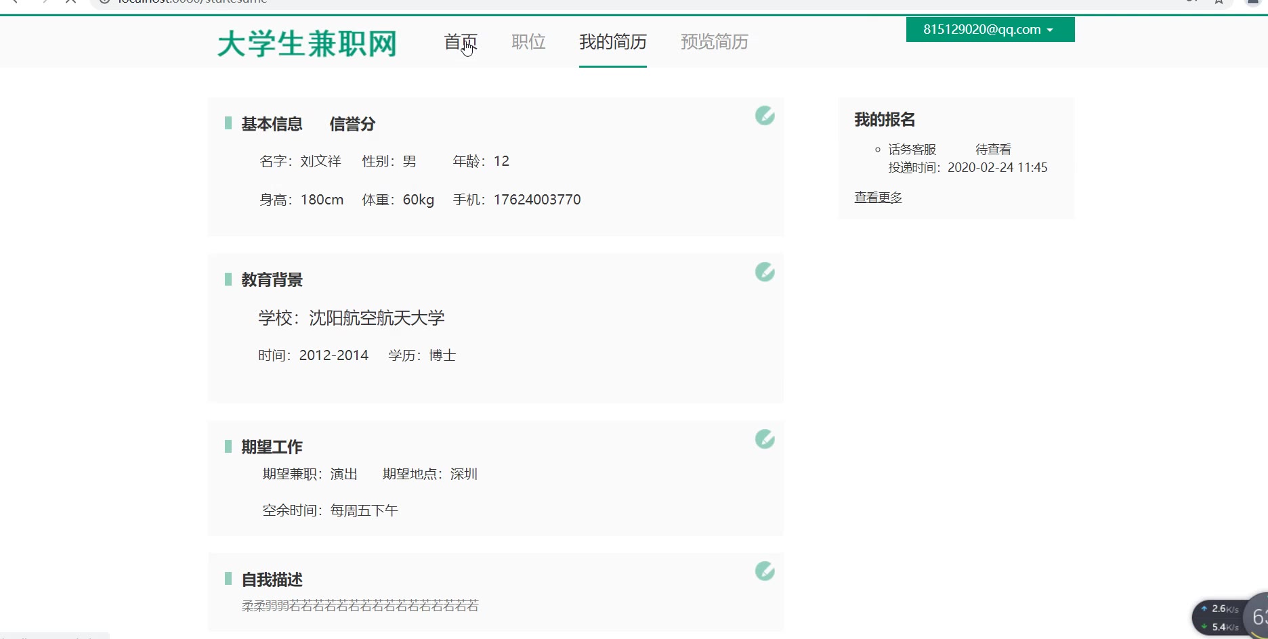Select the 基本信息 heading
The image size is (1268, 639).
(272, 125)
